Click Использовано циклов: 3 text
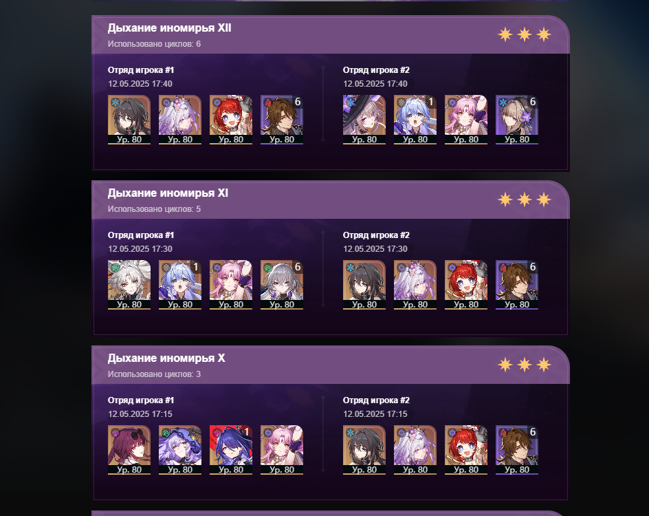Image resolution: width=649 pixels, height=516 pixels. pyautogui.click(x=154, y=374)
